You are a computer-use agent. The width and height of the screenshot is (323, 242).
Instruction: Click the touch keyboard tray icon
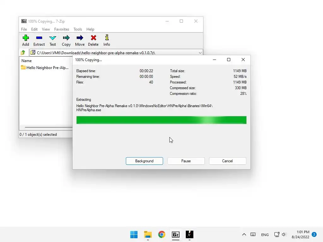click(253, 234)
